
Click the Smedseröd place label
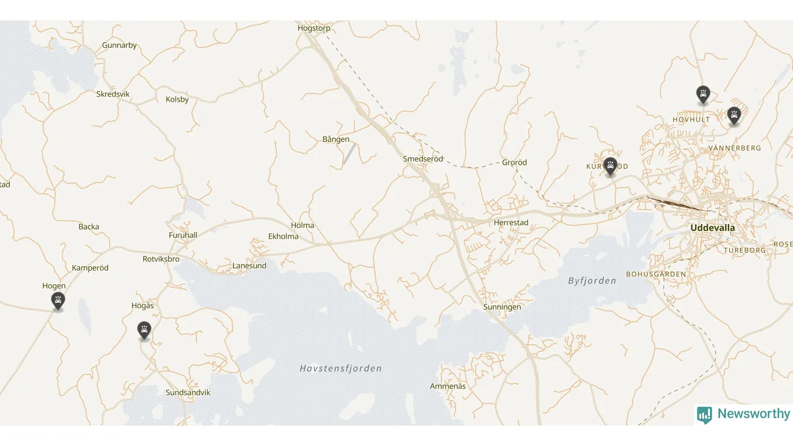point(423,159)
